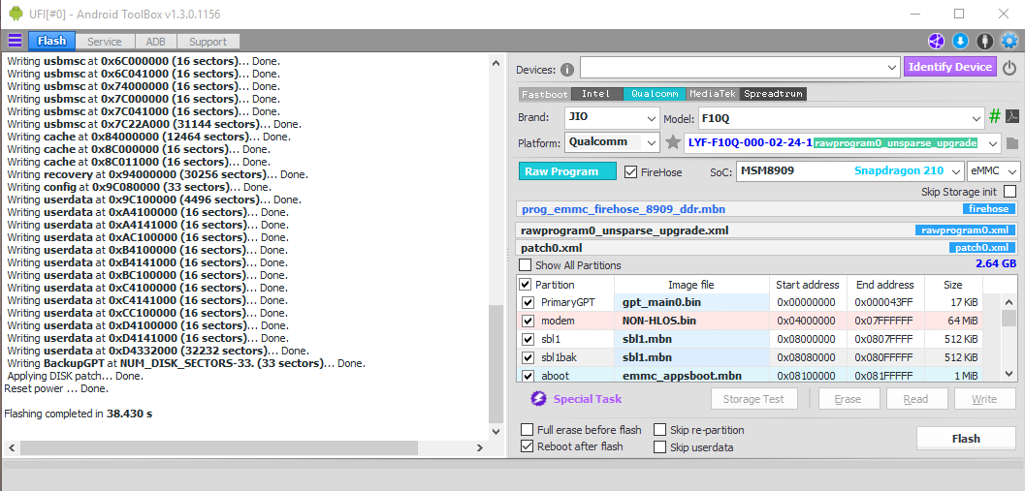Viewport: 1025px width, 491px height.
Task: Click the Raw Program button
Action: pos(567,171)
